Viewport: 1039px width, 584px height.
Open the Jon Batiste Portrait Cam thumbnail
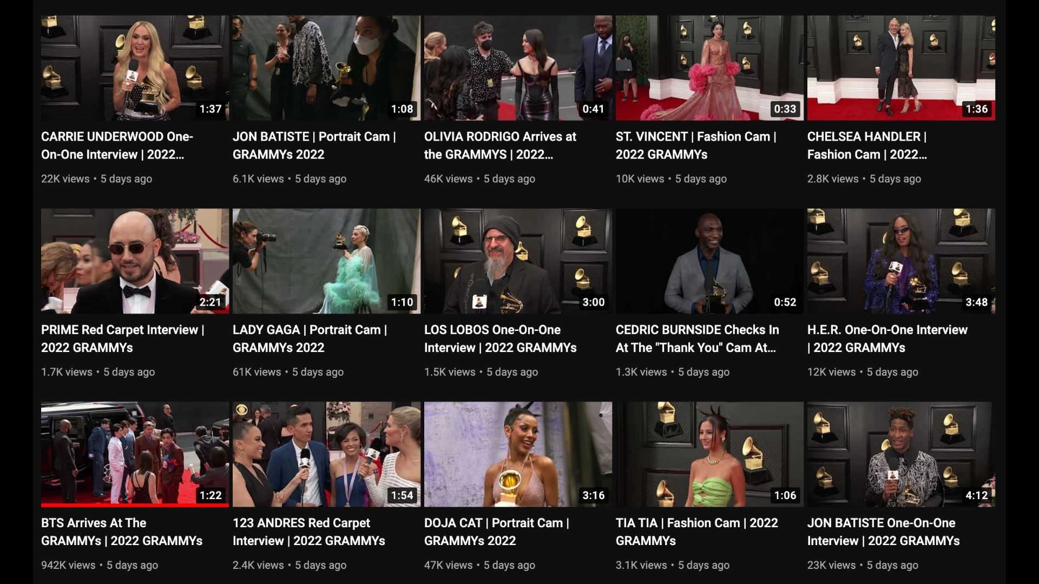coord(326,68)
